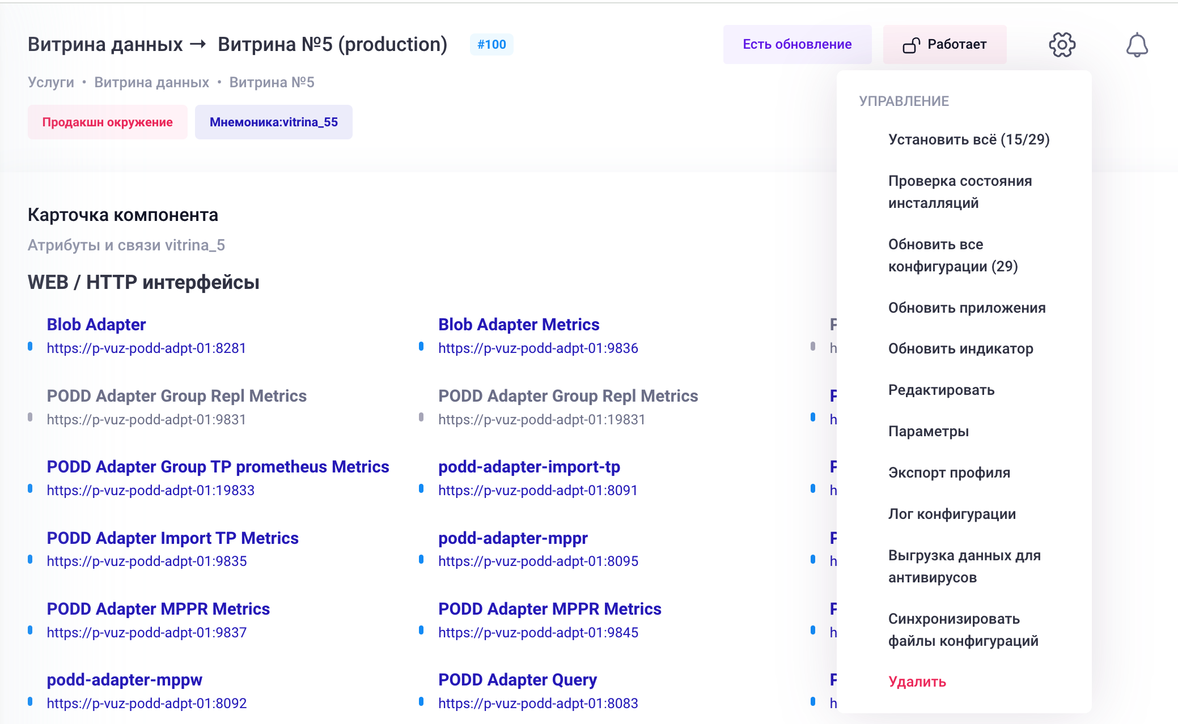
Task: Click Удалить in the management menu
Action: (917, 682)
